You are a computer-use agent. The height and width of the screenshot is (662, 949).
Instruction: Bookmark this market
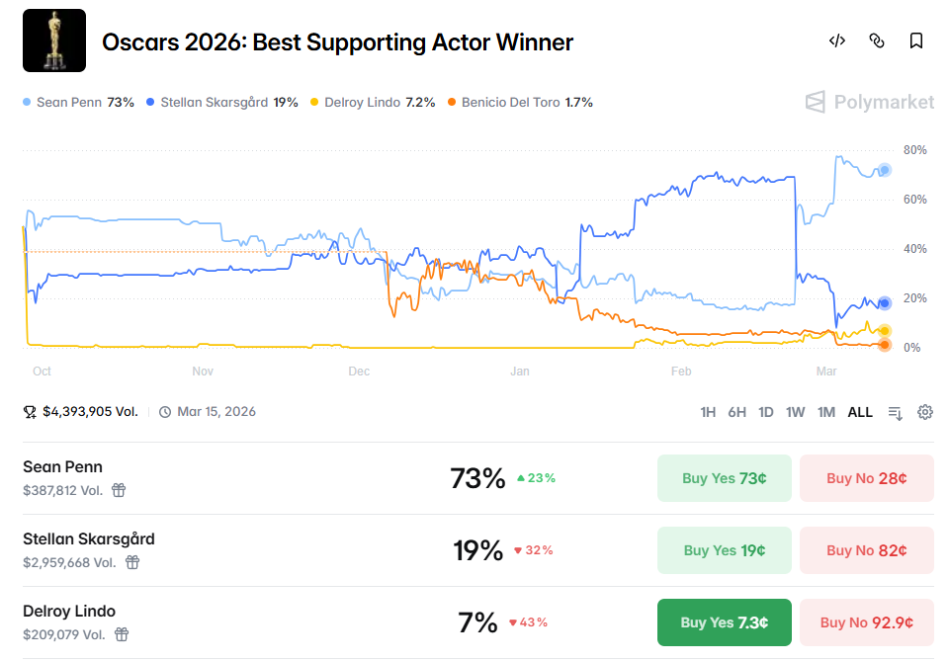click(916, 41)
